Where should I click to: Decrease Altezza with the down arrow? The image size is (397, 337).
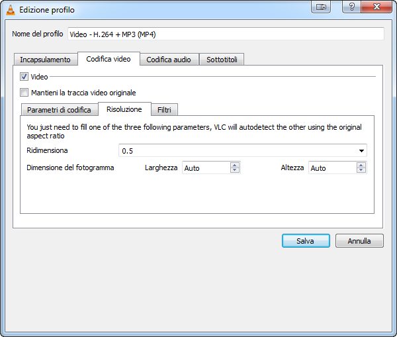[x=361, y=171]
